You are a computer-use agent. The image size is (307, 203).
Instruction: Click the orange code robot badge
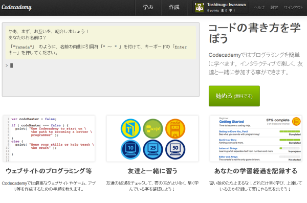coord(175,129)
